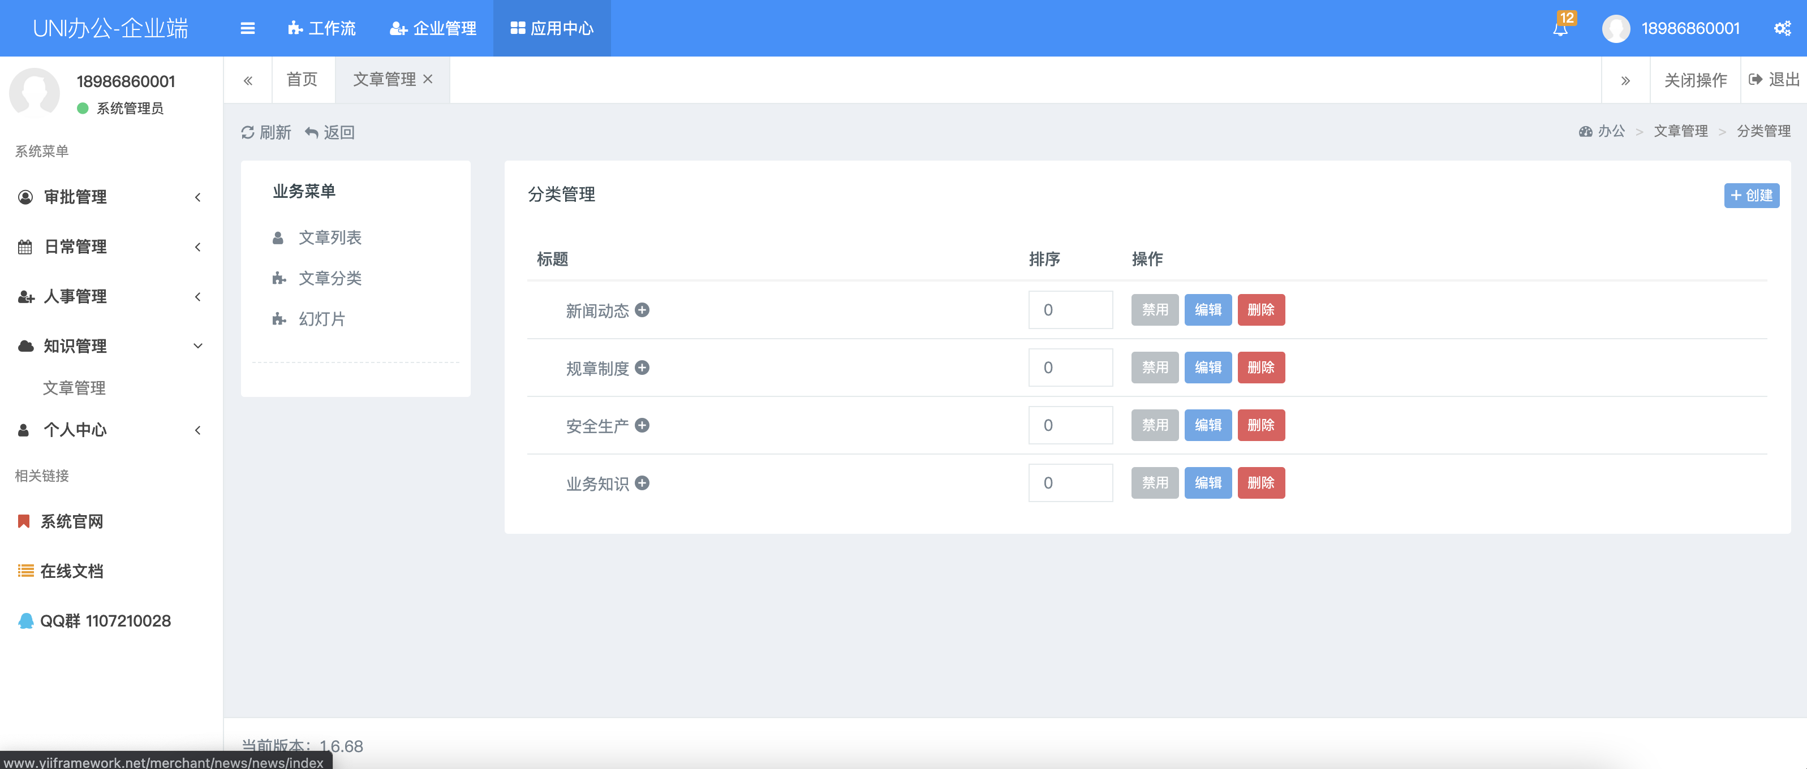Click the refresh 刷新 icon
The image size is (1807, 769).
(x=248, y=132)
